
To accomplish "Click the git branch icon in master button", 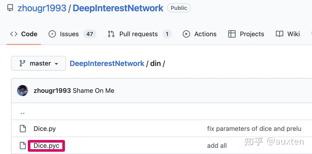I will tap(23, 63).
